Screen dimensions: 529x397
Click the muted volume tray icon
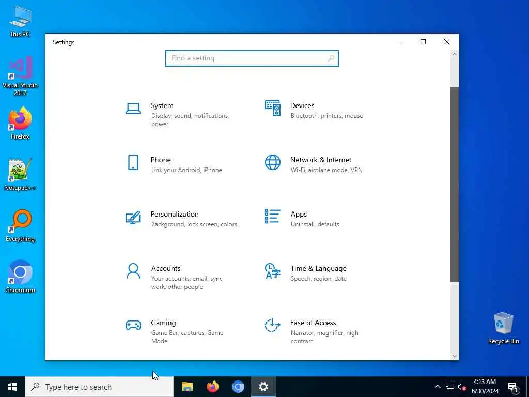tap(462, 387)
